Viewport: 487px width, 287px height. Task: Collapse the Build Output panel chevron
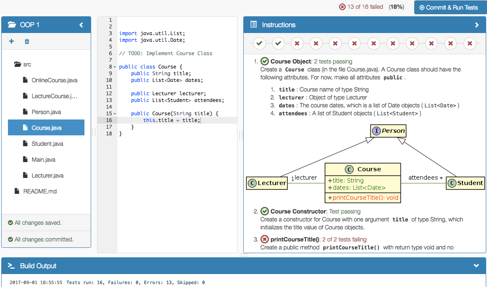point(476,266)
